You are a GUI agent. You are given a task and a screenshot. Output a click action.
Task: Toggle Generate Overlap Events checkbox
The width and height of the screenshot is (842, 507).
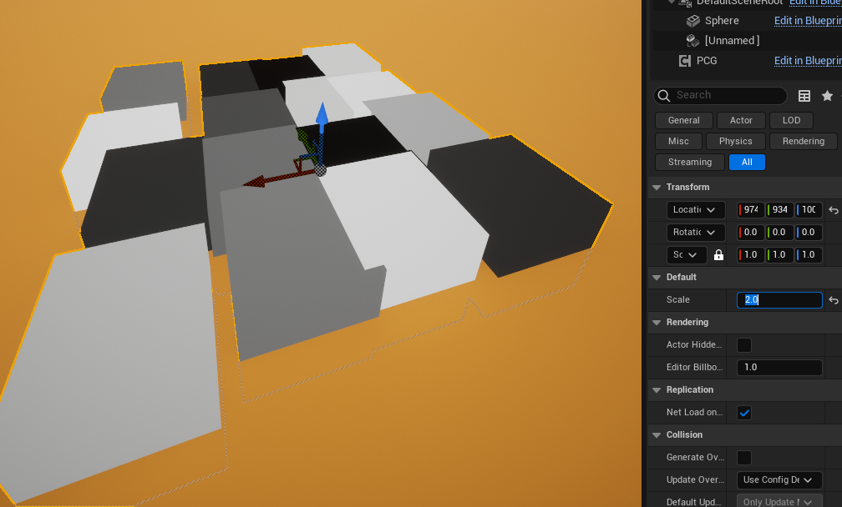click(x=744, y=458)
